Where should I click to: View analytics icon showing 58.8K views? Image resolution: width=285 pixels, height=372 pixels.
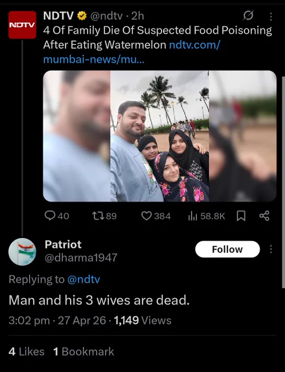pyautogui.click(x=193, y=216)
